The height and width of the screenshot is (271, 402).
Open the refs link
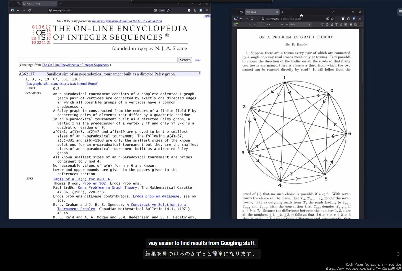pyautogui.click(x=45, y=83)
